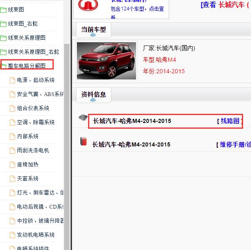Select 整车电路分解图 tree node

click(27, 66)
